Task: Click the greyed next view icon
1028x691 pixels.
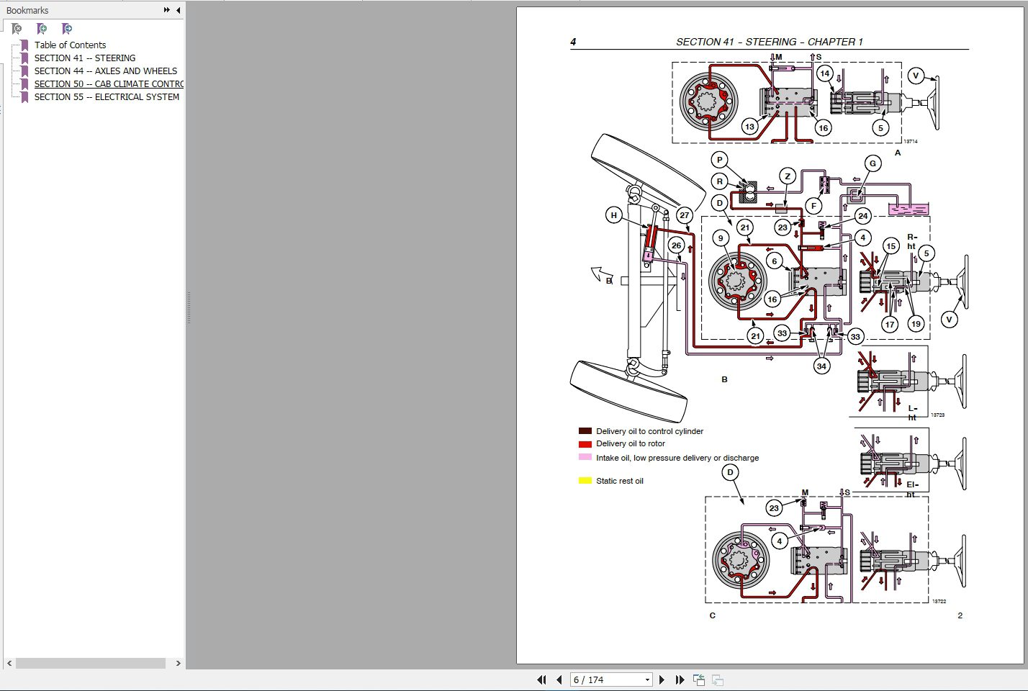Action: coord(717,679)
